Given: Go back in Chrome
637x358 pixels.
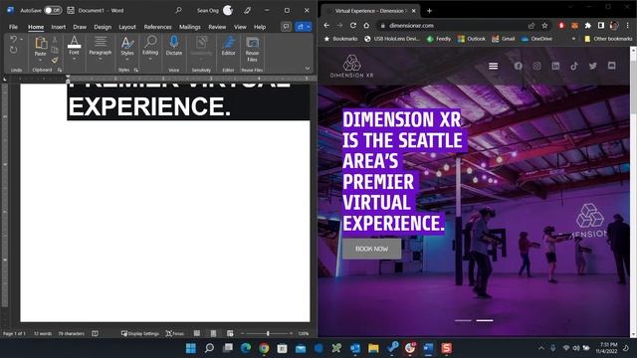Looking at the screenshot, I should coord(326,26).
